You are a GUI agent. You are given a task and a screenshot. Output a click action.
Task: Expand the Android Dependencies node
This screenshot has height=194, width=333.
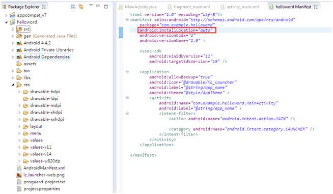pos(13,57)
